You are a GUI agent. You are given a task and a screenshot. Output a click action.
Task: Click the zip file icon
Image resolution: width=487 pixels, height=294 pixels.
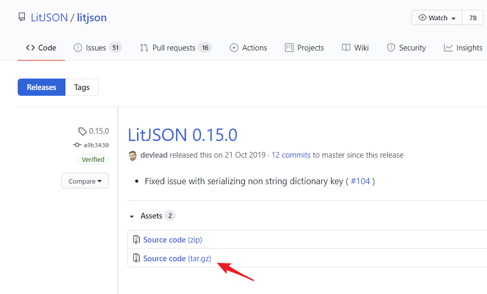[x=136, y=239]
